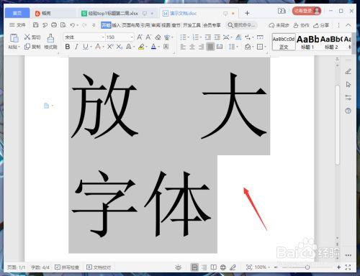The width and height of the screenshot is (360, 276).
Task: Collapse the ribbon with the chevron
Action: tap(348, 25)
